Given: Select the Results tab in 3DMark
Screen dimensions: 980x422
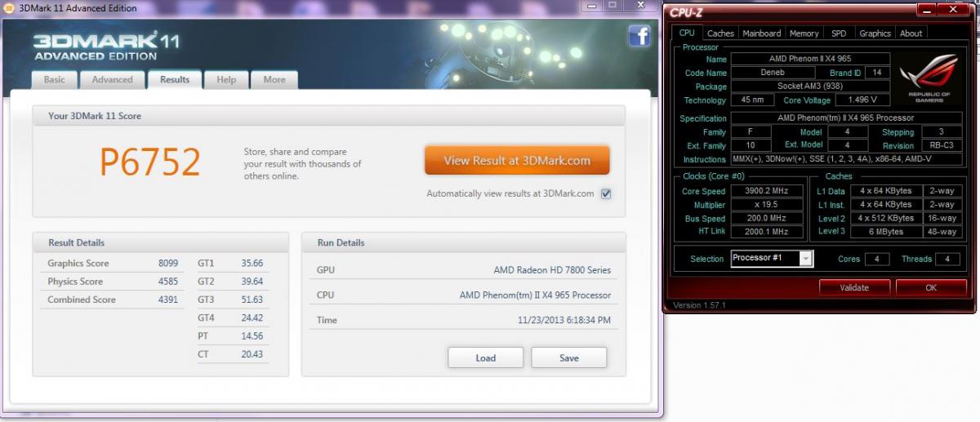Looking at the screenshot, I should [x=175, y=79].
